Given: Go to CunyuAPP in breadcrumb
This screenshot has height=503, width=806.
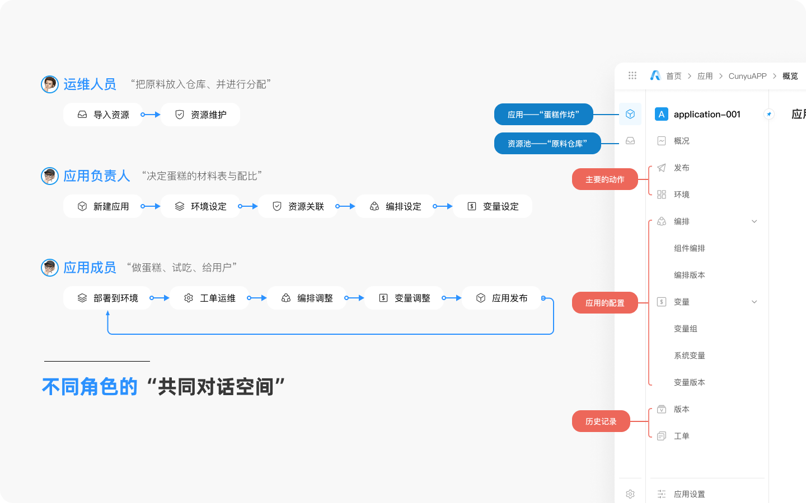Looking at the screenshot, I should coord(748,76).
